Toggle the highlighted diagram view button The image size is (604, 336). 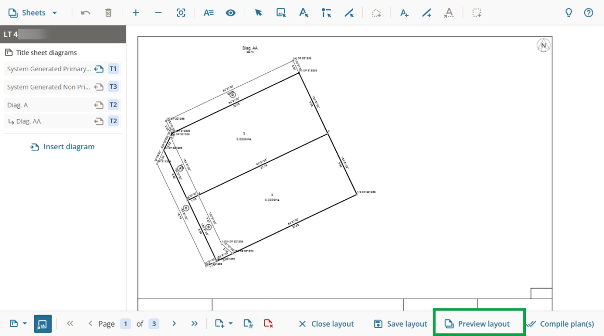click(x=43, y=324)
